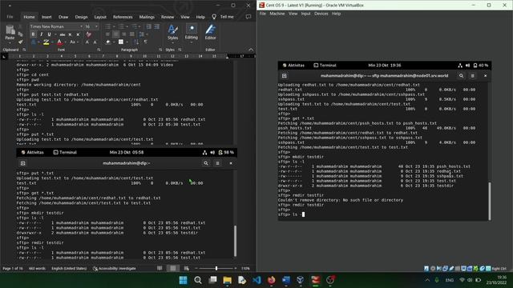
Task: Click English (United States) language status
Action: [69, 269]
